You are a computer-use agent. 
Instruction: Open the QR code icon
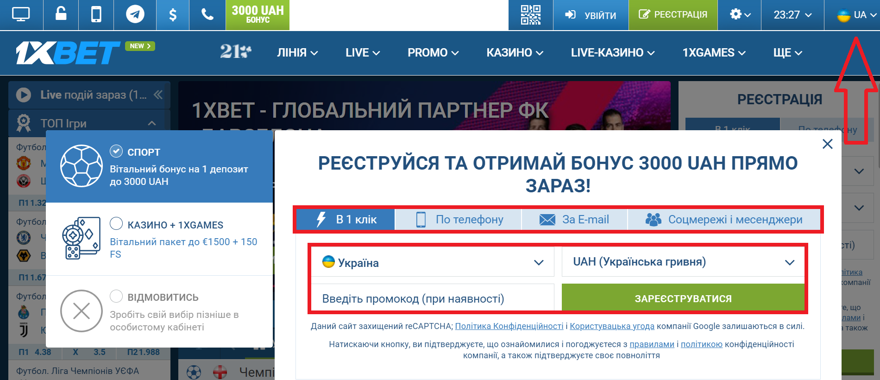pos(530,15)
